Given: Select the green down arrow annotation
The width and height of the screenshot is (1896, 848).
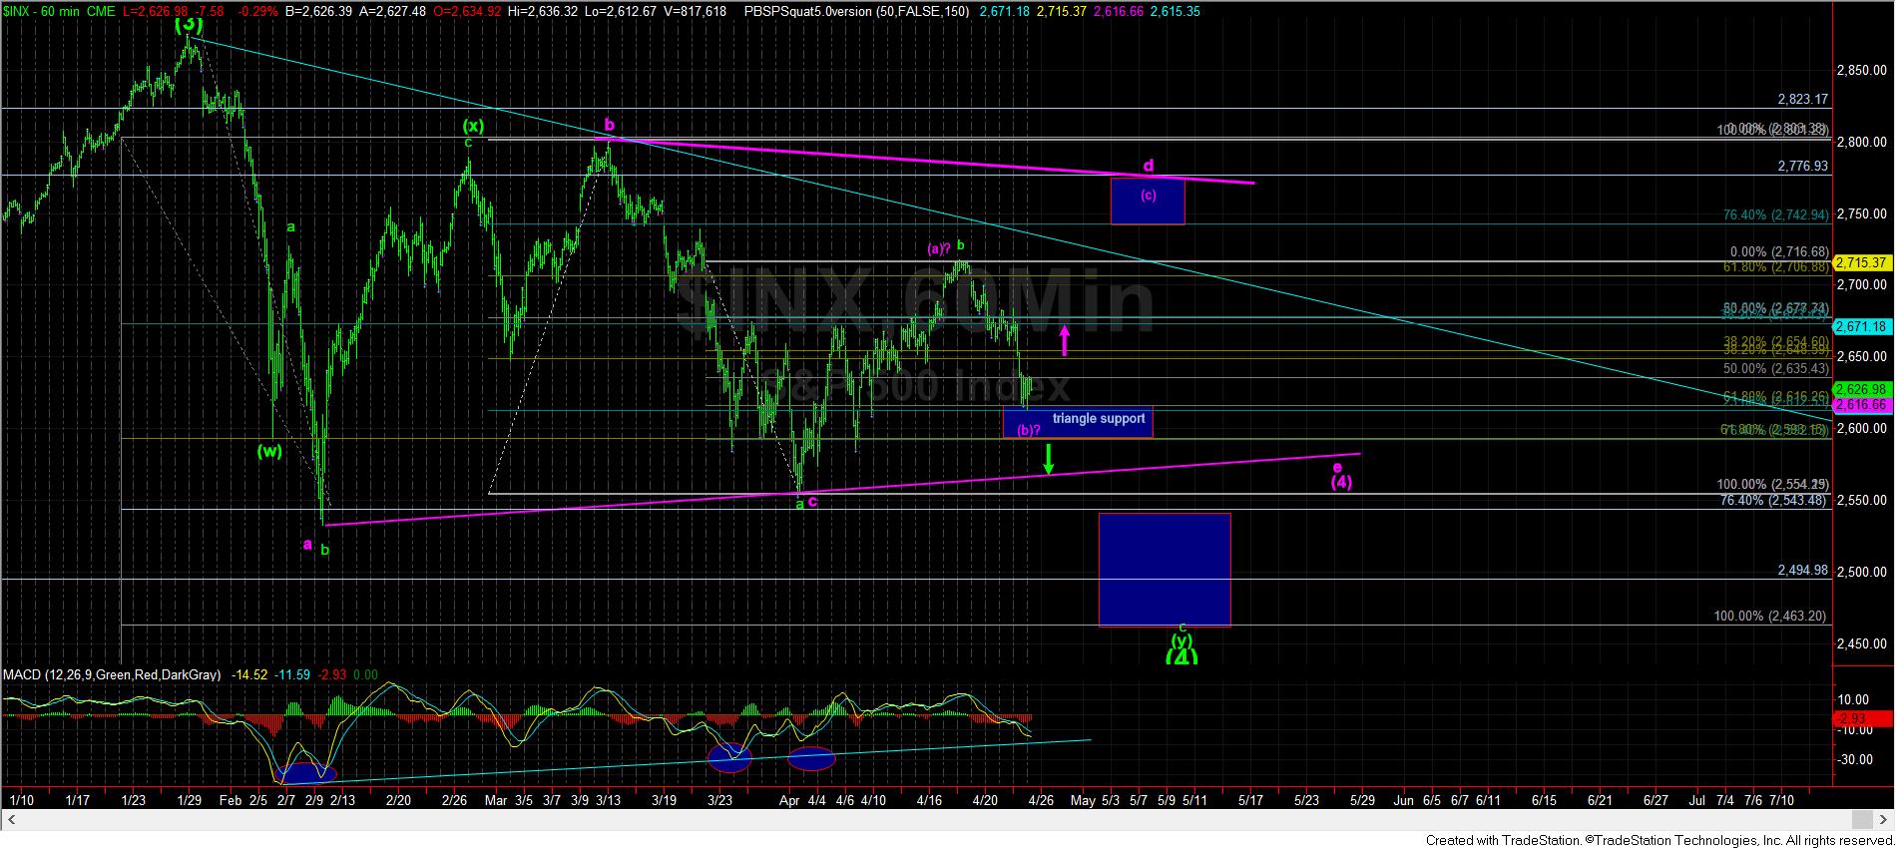Looking at the screenshot, I should click(1048, 459).
